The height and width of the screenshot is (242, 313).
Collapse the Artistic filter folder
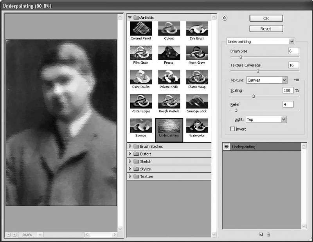click(x=130, y=18)
